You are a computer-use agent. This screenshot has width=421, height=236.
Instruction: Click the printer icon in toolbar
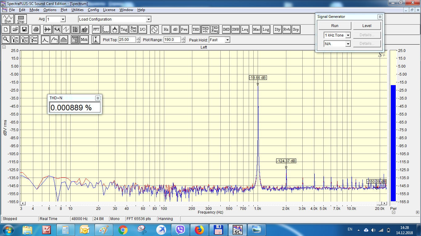[36, 29]
